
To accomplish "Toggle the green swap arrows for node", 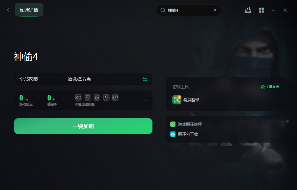I will pyautogui.click(x=145, y=79).
